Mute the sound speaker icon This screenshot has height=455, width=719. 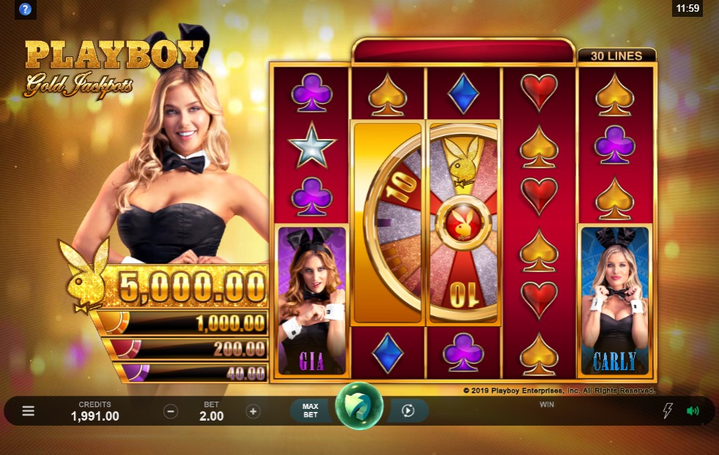(x=693, y=411)
